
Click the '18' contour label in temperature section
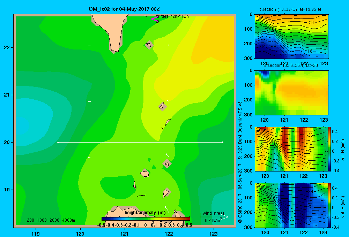[310, 51]
